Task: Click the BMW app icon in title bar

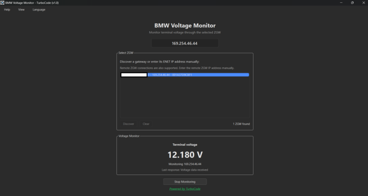Action: (x=2, y=3)
